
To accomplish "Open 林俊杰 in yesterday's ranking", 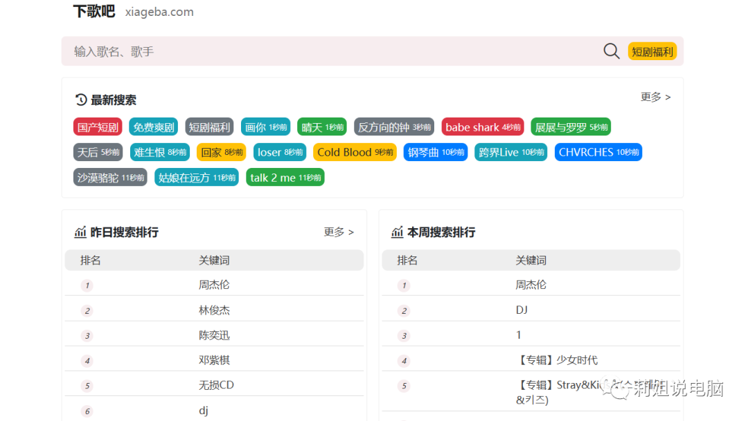I will [214, 310].
